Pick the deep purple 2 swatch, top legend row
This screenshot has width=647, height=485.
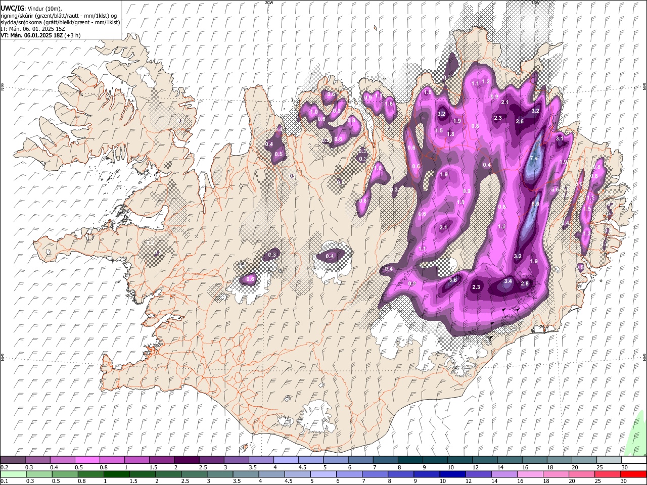point(187,460)
